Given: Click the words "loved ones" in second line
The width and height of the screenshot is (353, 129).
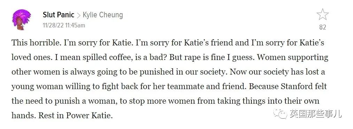Looking at the screenshot, I should click(30, 57).
